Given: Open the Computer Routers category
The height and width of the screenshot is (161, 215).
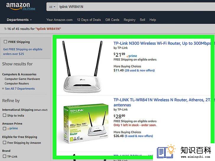Looking at the screenshot, I should 17,83.
